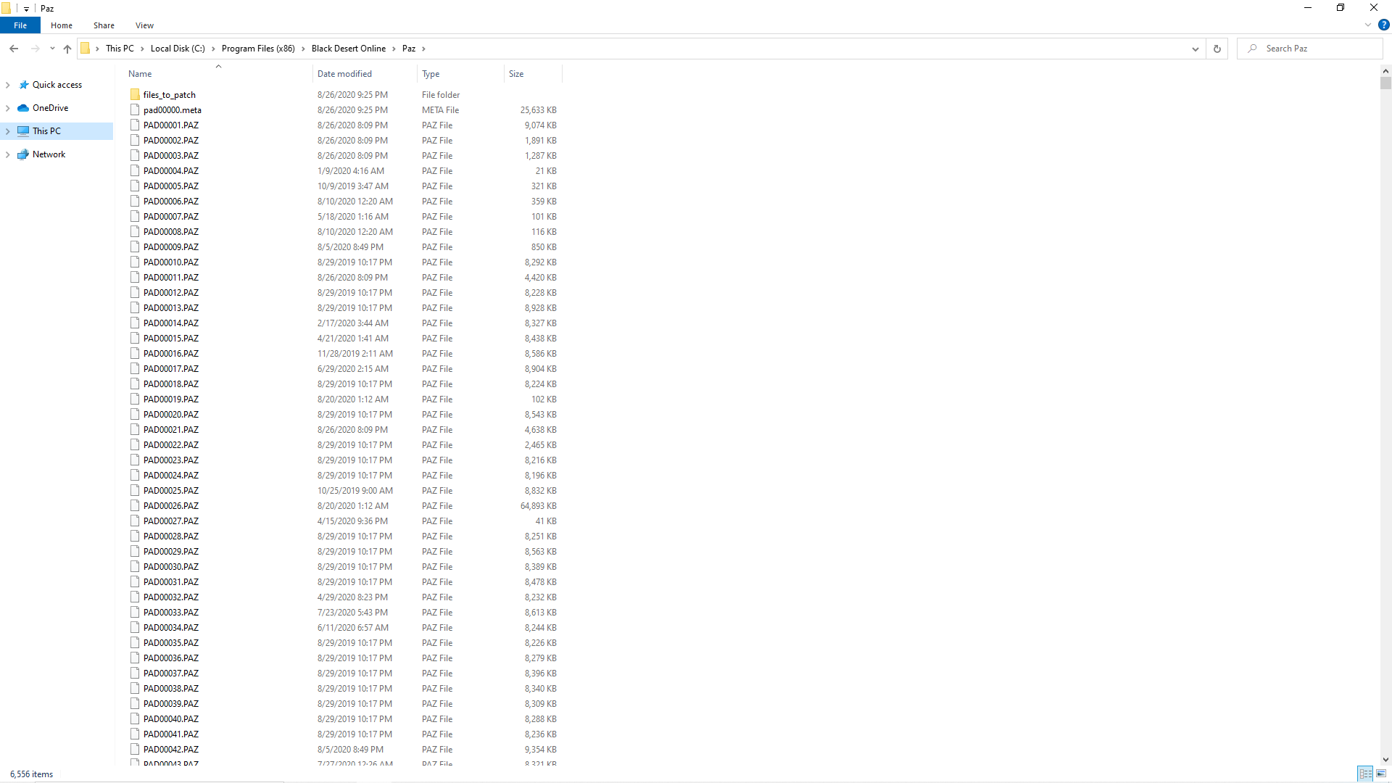This screenshot has height=783, width=1392.
Task: Expand the Quick access tree node
Action: [x=8, y=85]
